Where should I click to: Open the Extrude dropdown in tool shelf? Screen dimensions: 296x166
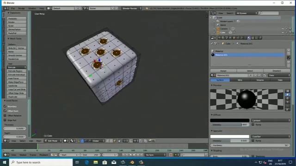pyautogui.click(x=17, y=67)
